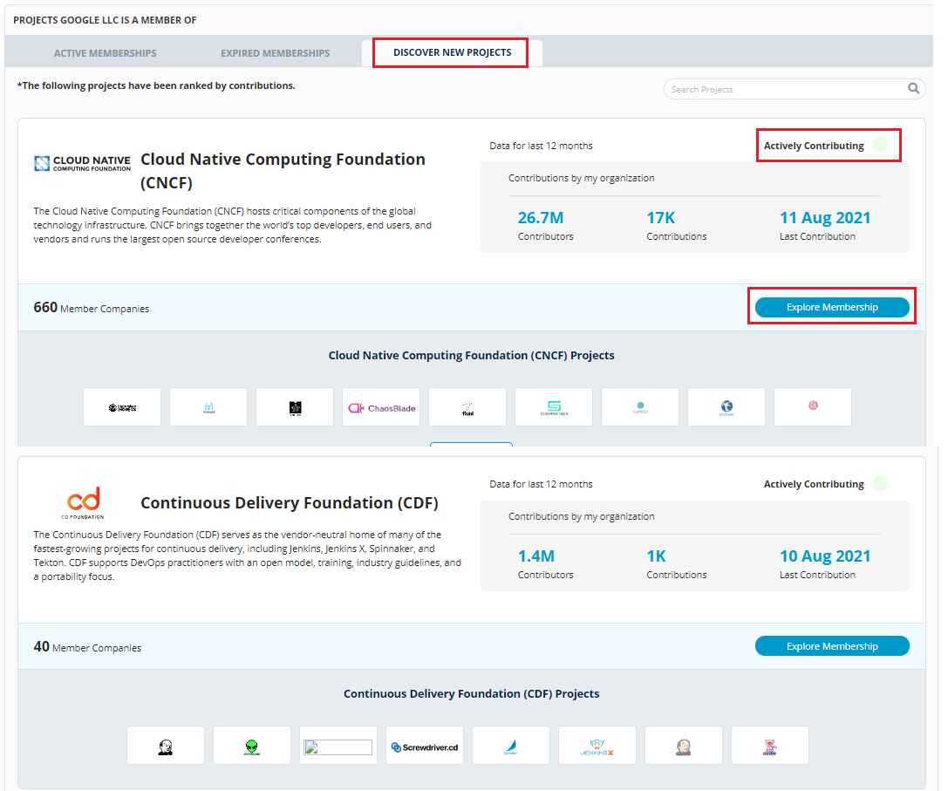948x791 pixels.
Task: Click the CNCF Actively Contributing label
Action: point(814,146)
